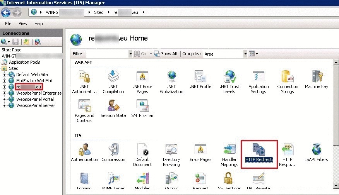The height and width of the screenshot is (195, 339).
Task: Open the ISAPI Filters feature
Action: (316, 153)
